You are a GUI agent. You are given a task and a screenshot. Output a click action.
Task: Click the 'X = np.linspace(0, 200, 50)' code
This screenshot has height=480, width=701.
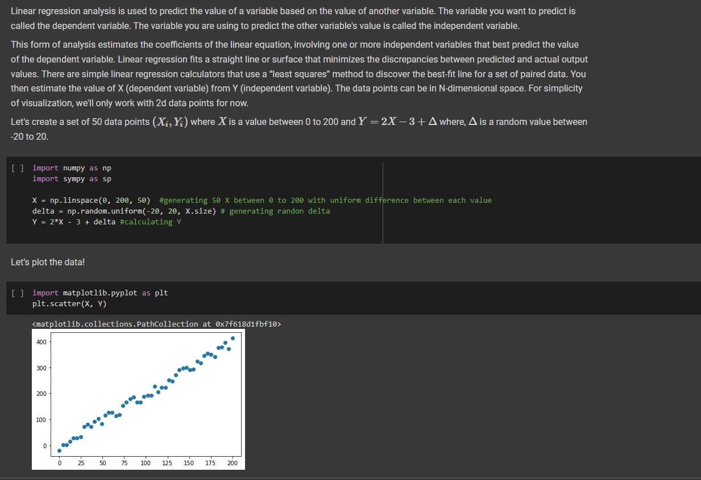tap(92, 201)
